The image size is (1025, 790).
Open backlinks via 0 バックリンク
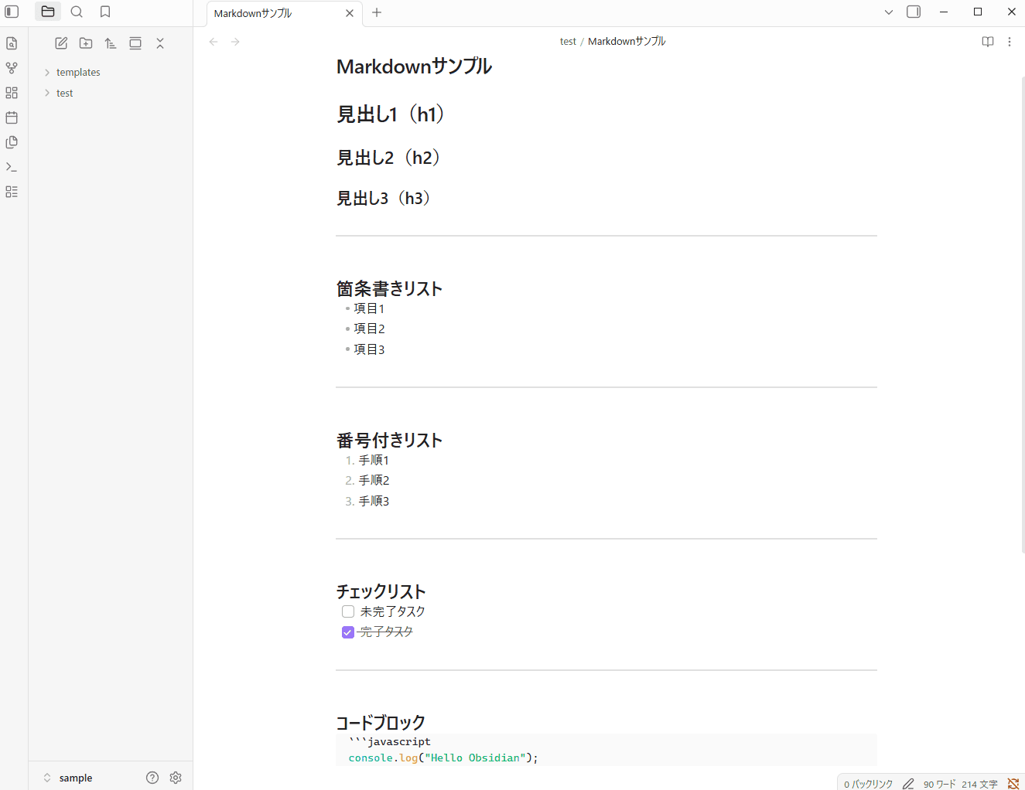click(x=866, y=783)
